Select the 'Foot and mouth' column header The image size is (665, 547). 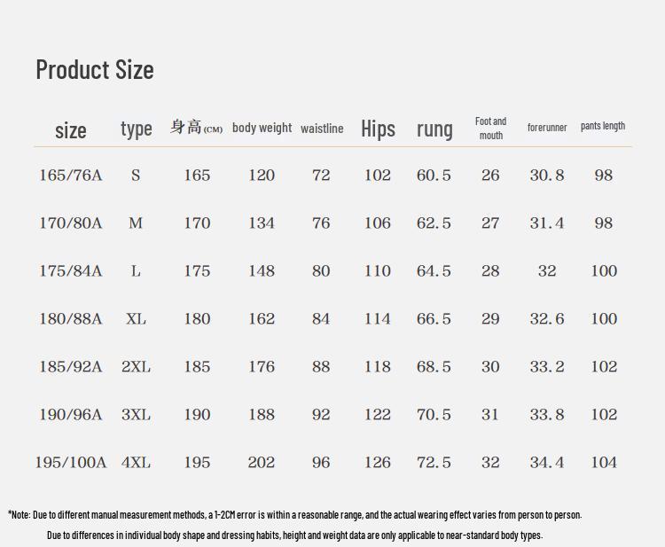click(x=490, y=129)
